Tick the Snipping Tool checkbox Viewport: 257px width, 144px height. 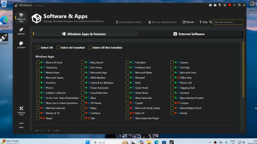(172, 88)
